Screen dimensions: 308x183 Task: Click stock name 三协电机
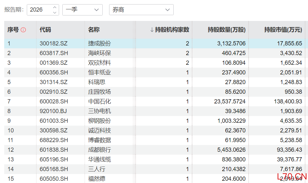(x=99, y=111)
